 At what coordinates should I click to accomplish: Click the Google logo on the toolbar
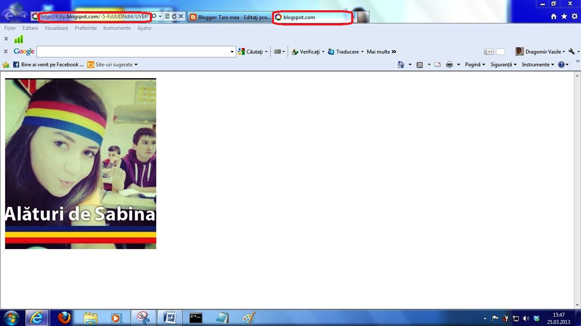coord(24,51)
